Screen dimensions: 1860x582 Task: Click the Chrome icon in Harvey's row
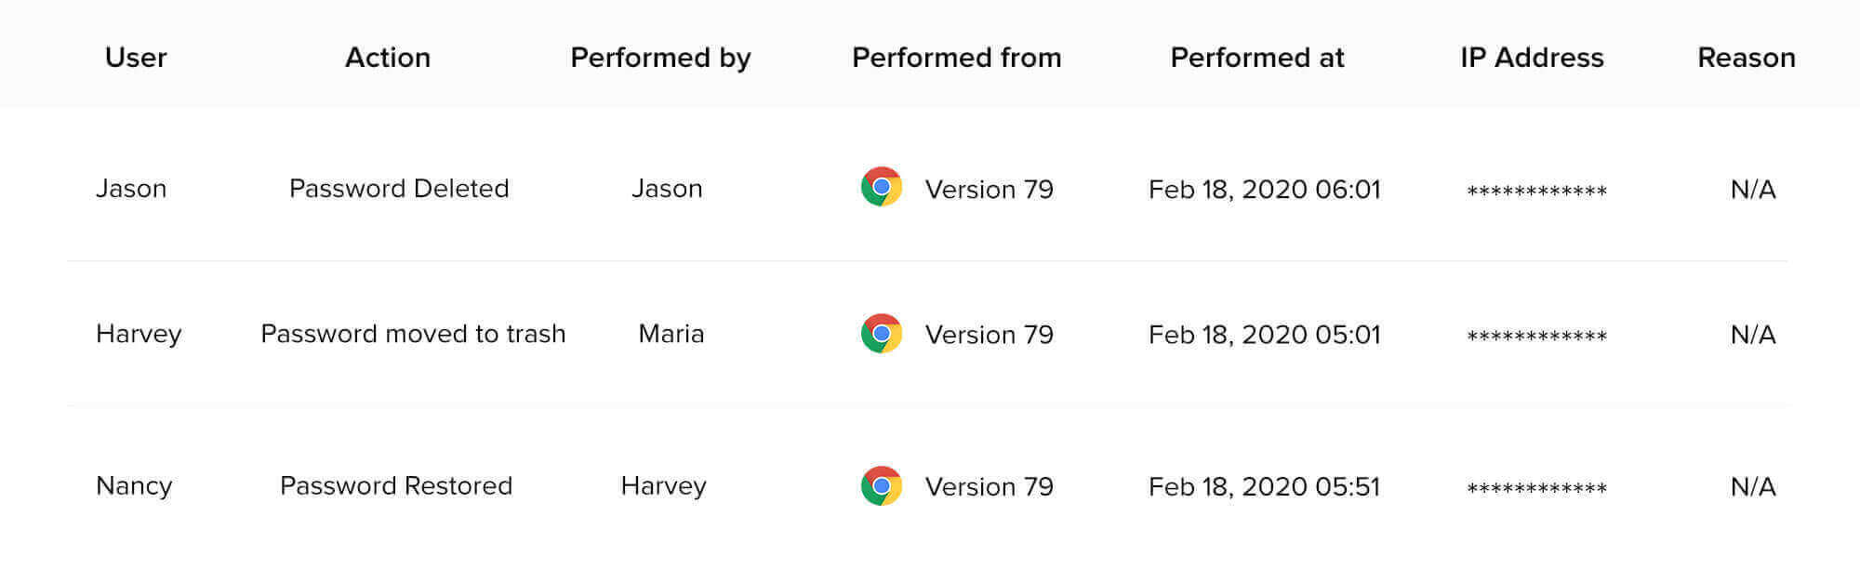pos(882,334)
